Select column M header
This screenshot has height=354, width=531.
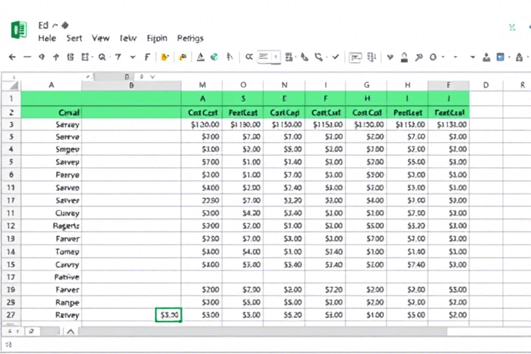coord(203,85)
